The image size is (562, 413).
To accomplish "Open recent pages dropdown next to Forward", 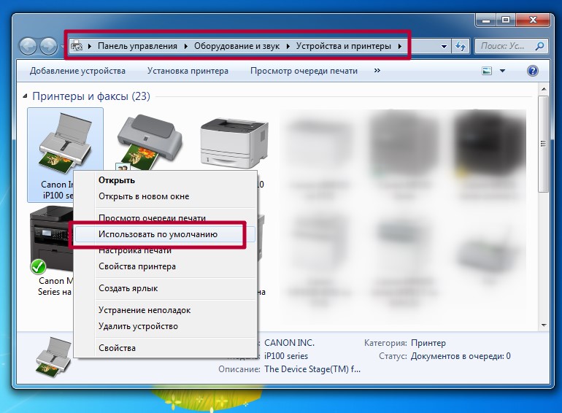I will (61, 47).
